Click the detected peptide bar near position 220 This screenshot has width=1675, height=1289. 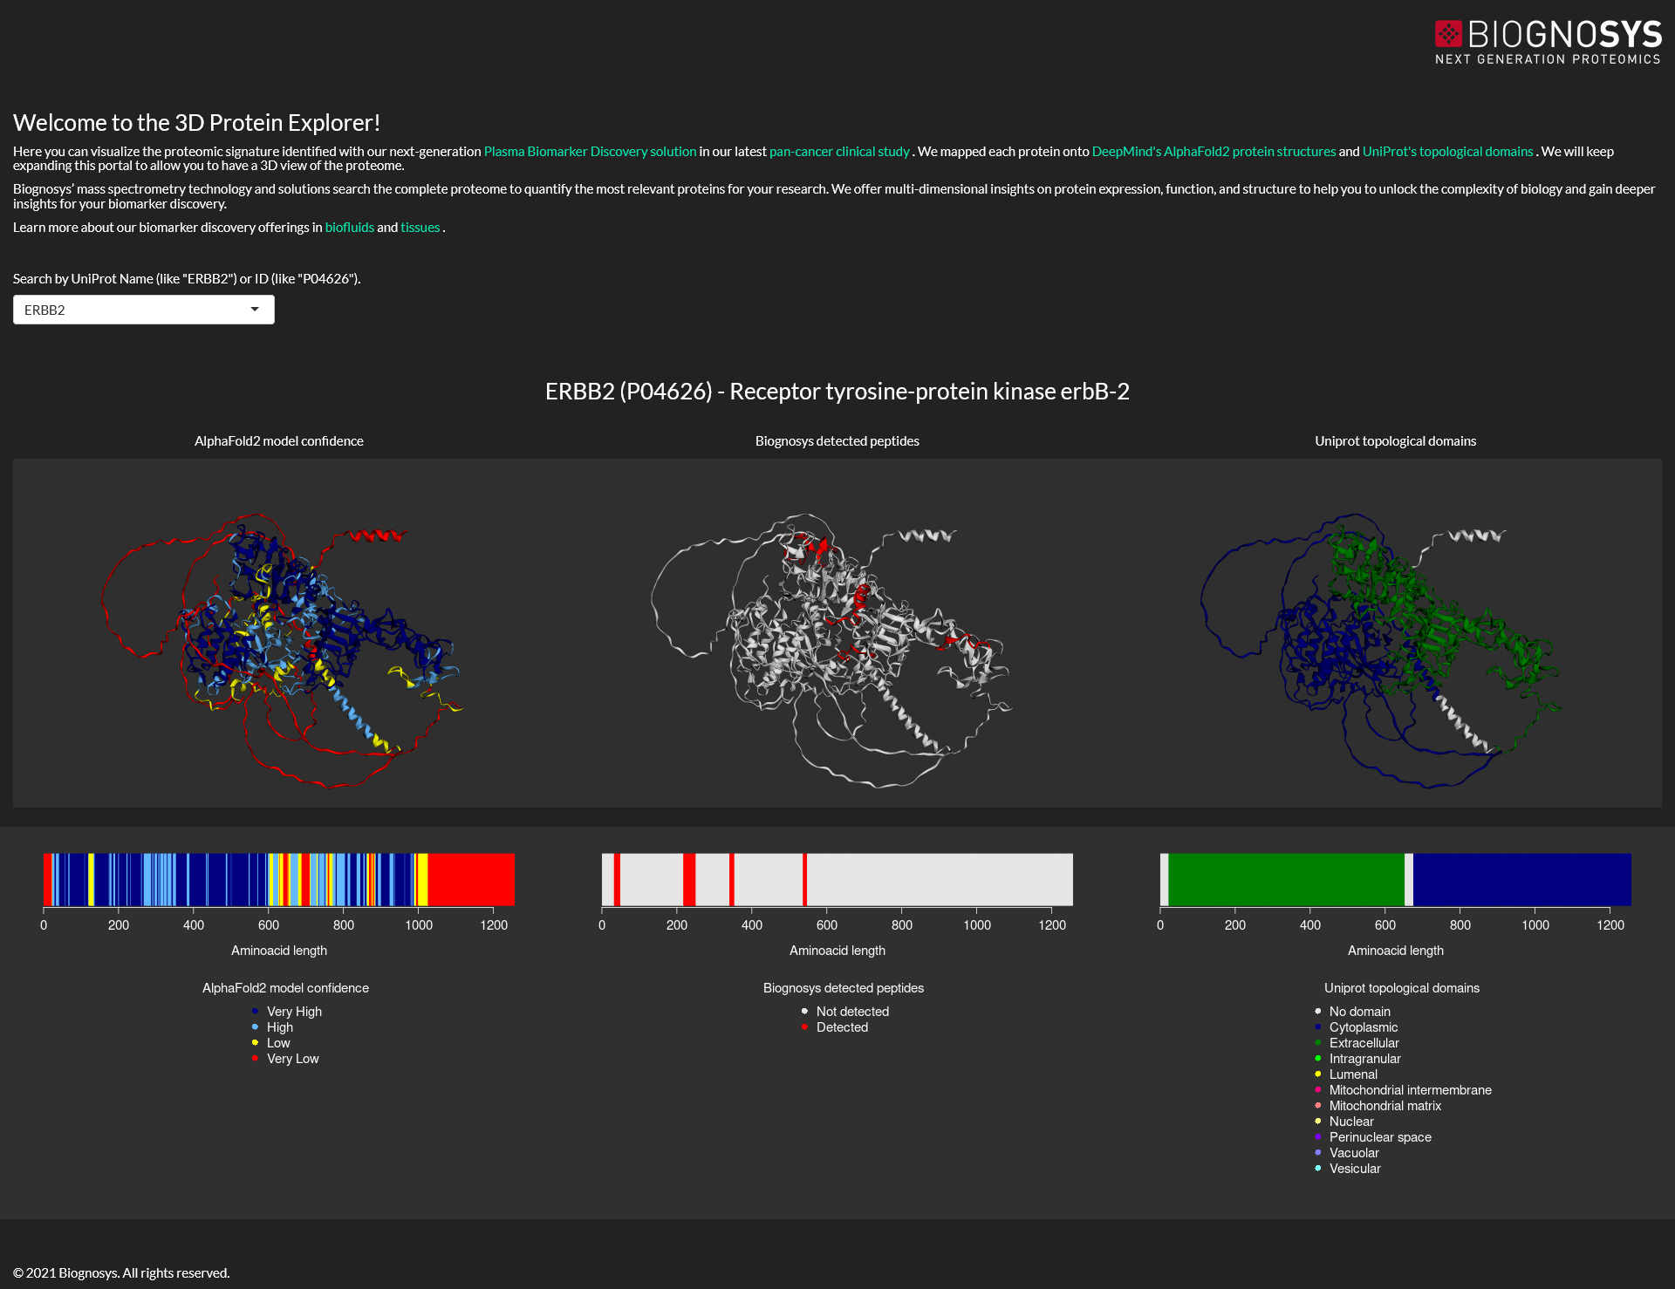tap(689, 880)
